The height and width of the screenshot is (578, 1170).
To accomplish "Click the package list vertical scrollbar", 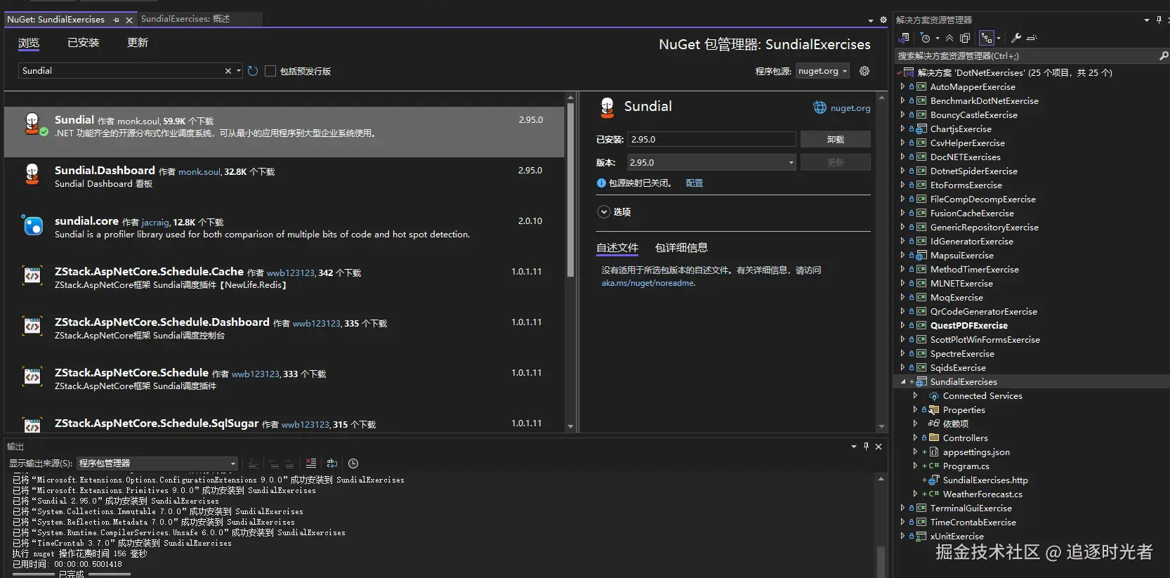I will tap(570, 190).
